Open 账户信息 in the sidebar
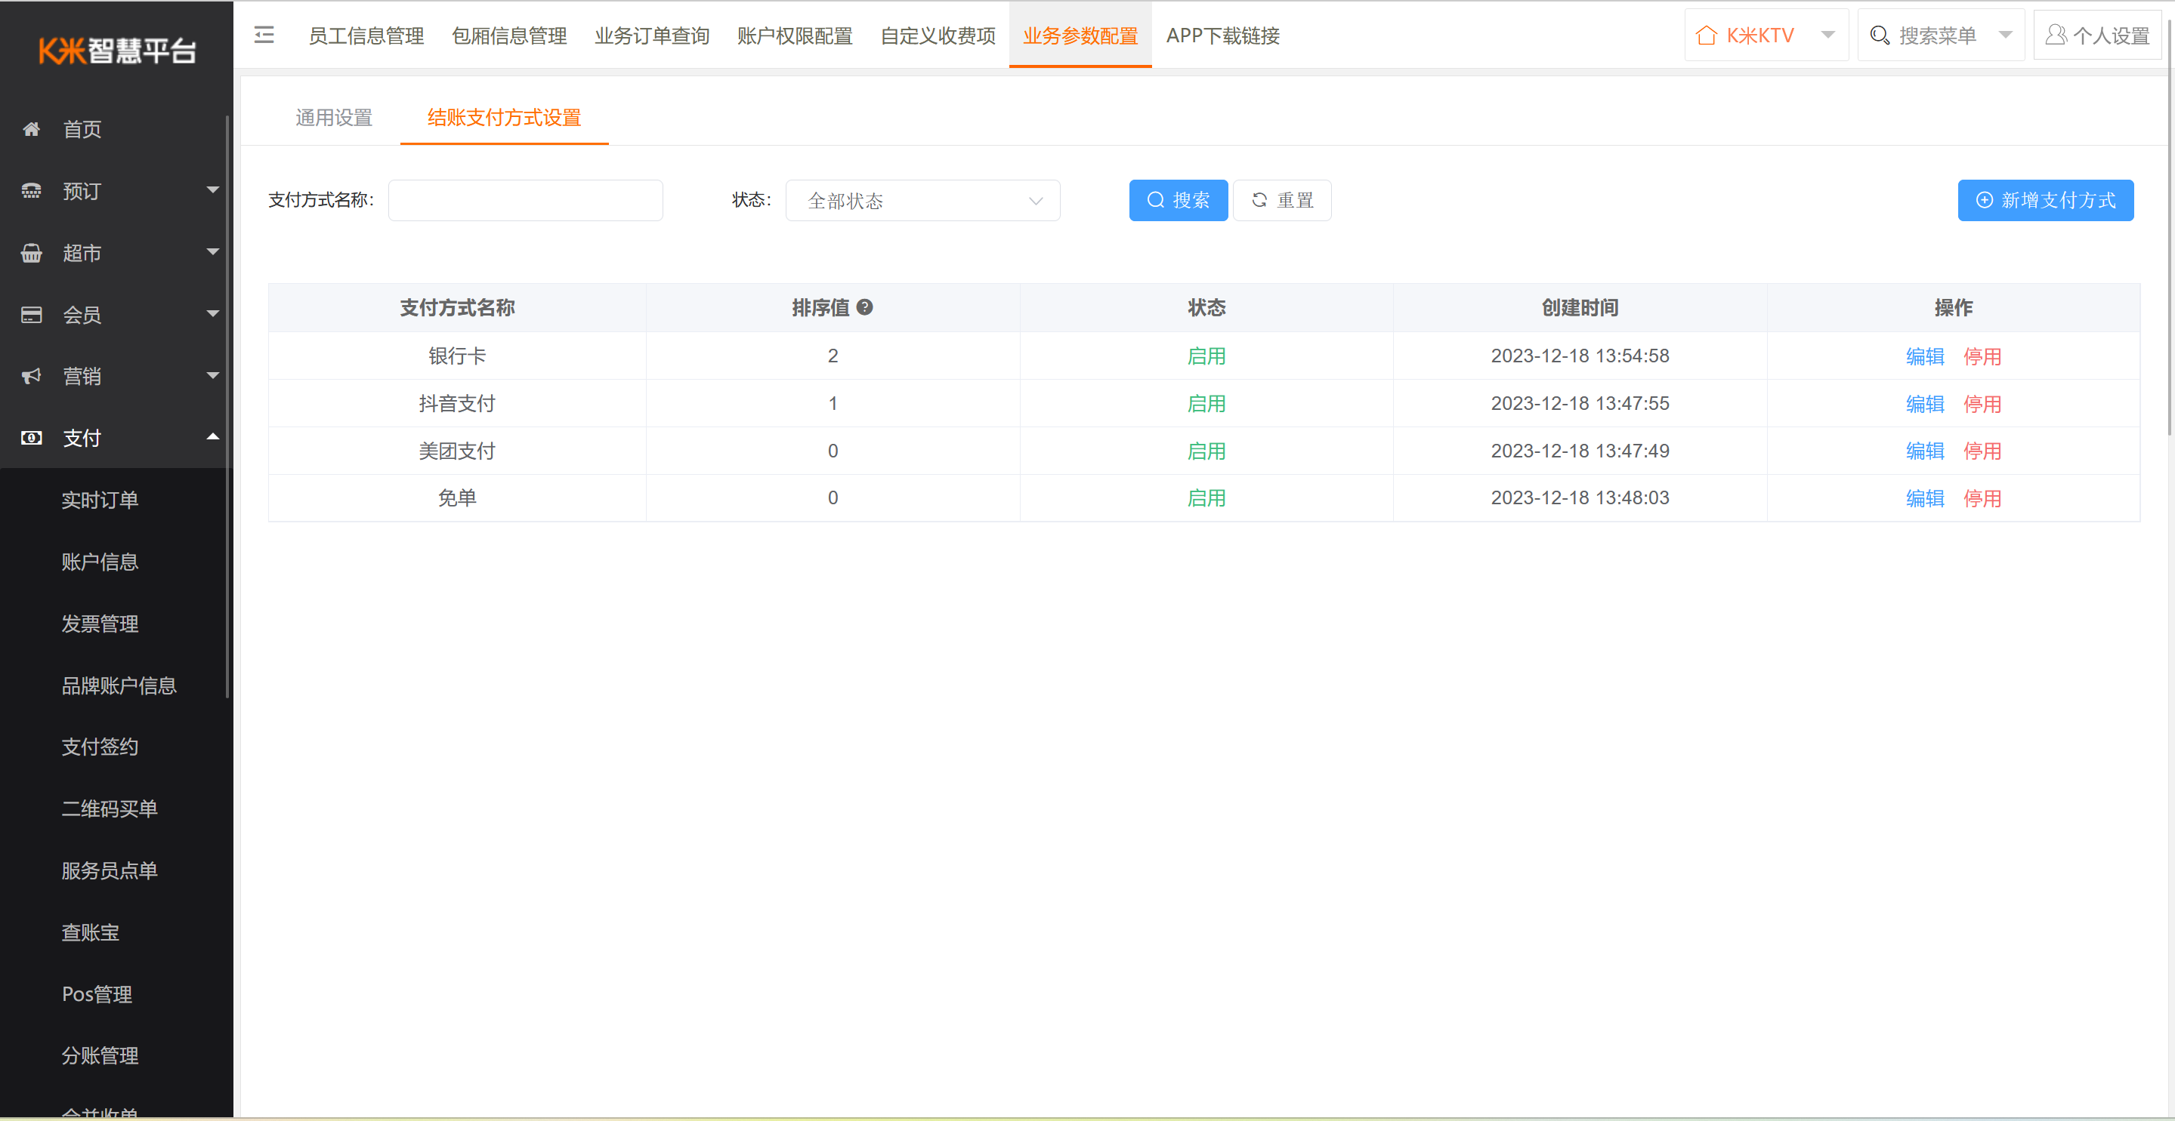This screenshot has height=1121, width=2175. 100,561
